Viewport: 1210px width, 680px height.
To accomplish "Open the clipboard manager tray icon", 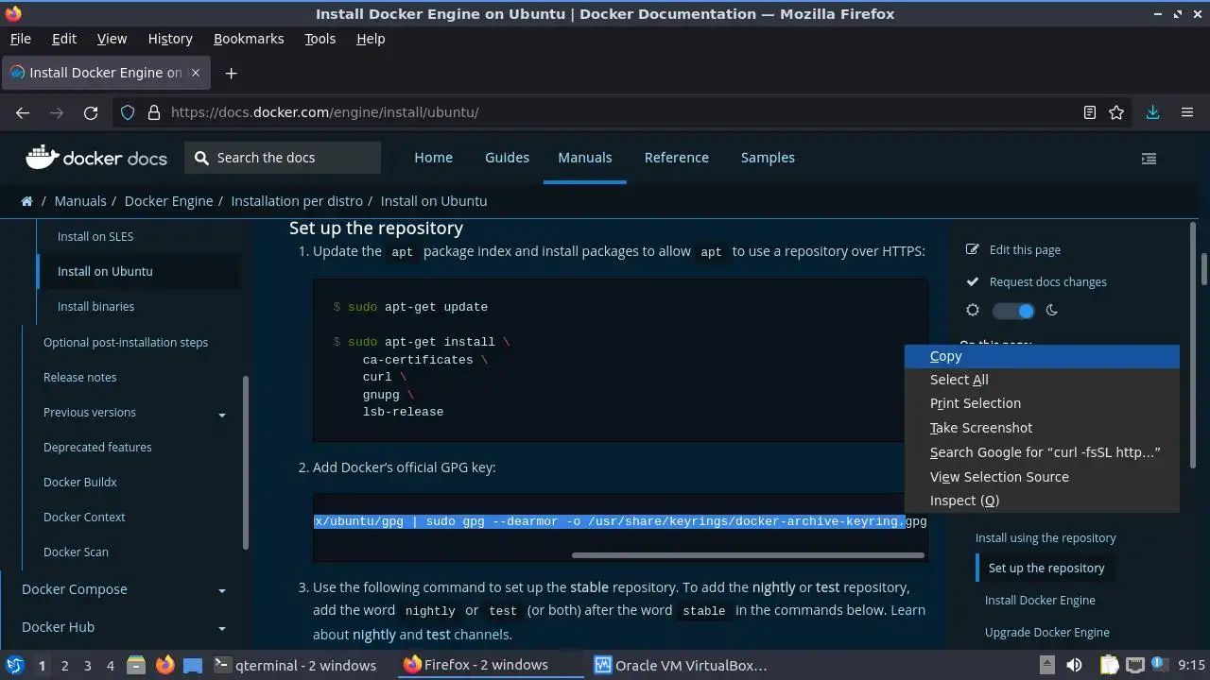I will pos(1109,666).
